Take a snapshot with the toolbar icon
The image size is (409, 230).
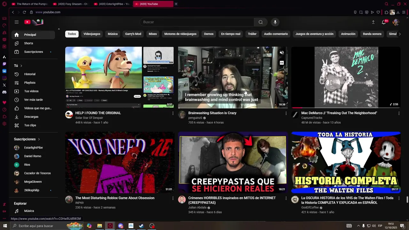(361, 12)
